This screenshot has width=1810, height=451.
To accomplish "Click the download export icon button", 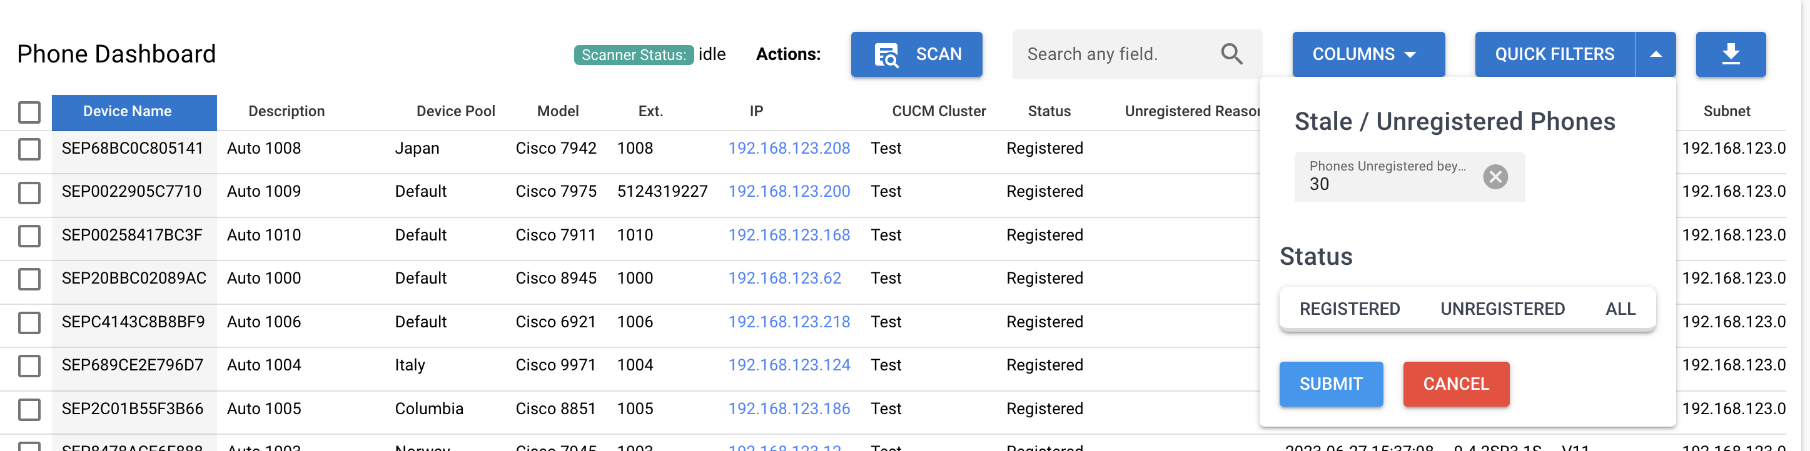I will (x=1730, y=54).
